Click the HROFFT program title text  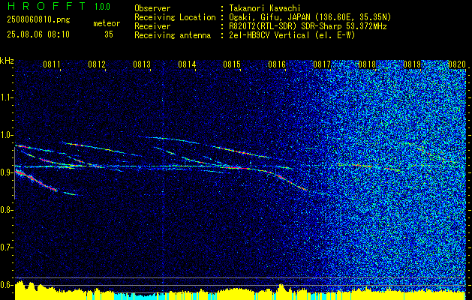pos(47,6)
